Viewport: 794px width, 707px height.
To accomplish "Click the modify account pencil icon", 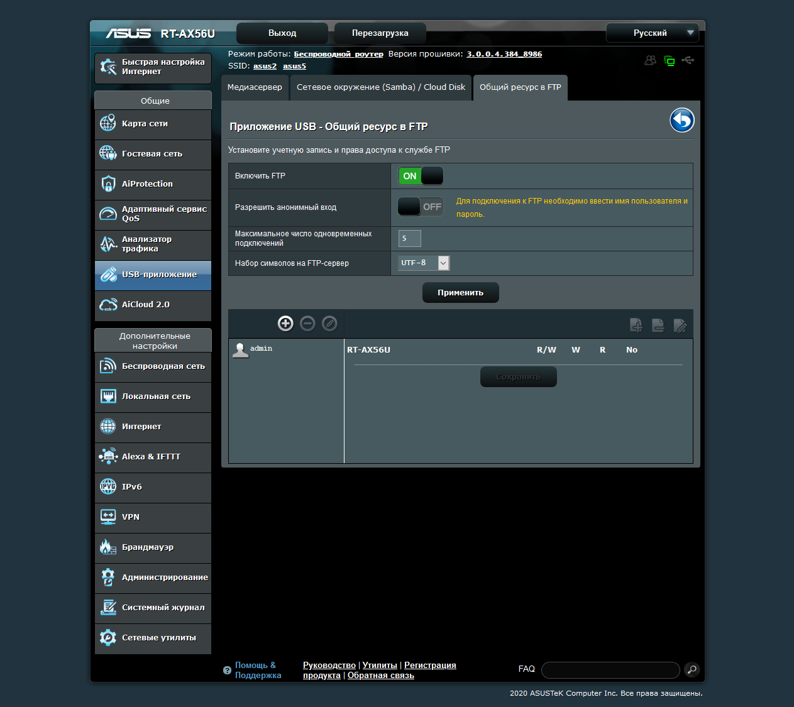I will [329, 323].
